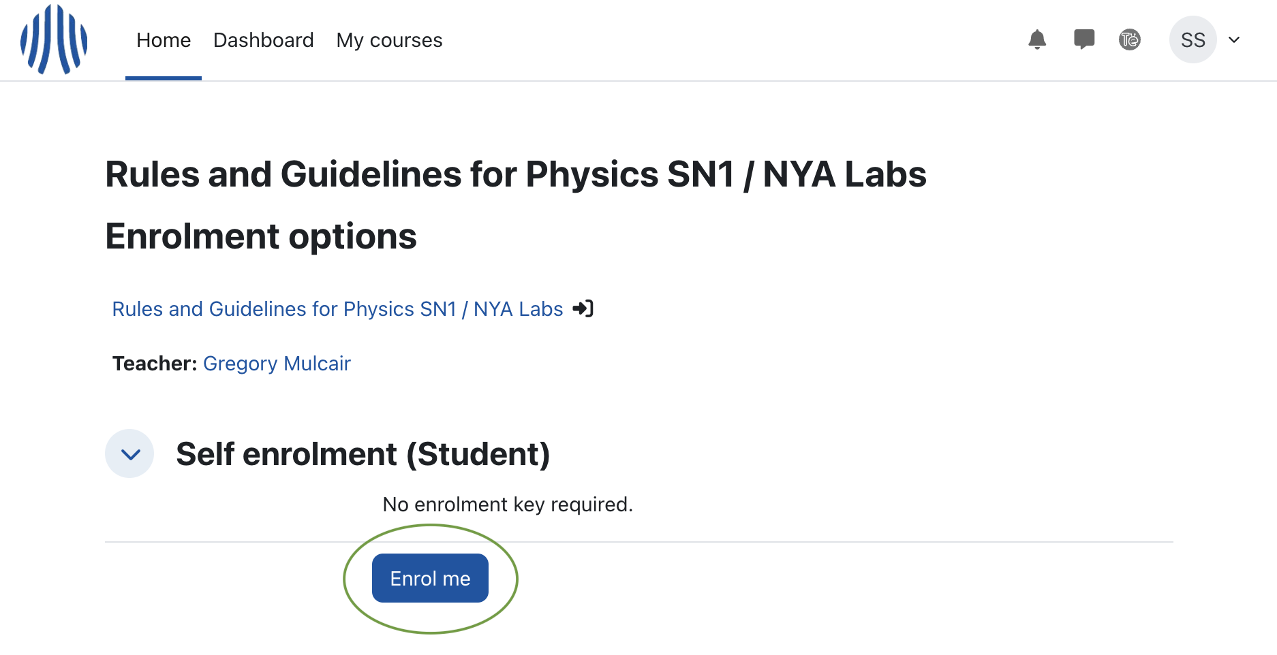Viewport: 1277px width, 655px height.
Task: Click the Self enrolment (Student) heading
Action: [363, 454]
